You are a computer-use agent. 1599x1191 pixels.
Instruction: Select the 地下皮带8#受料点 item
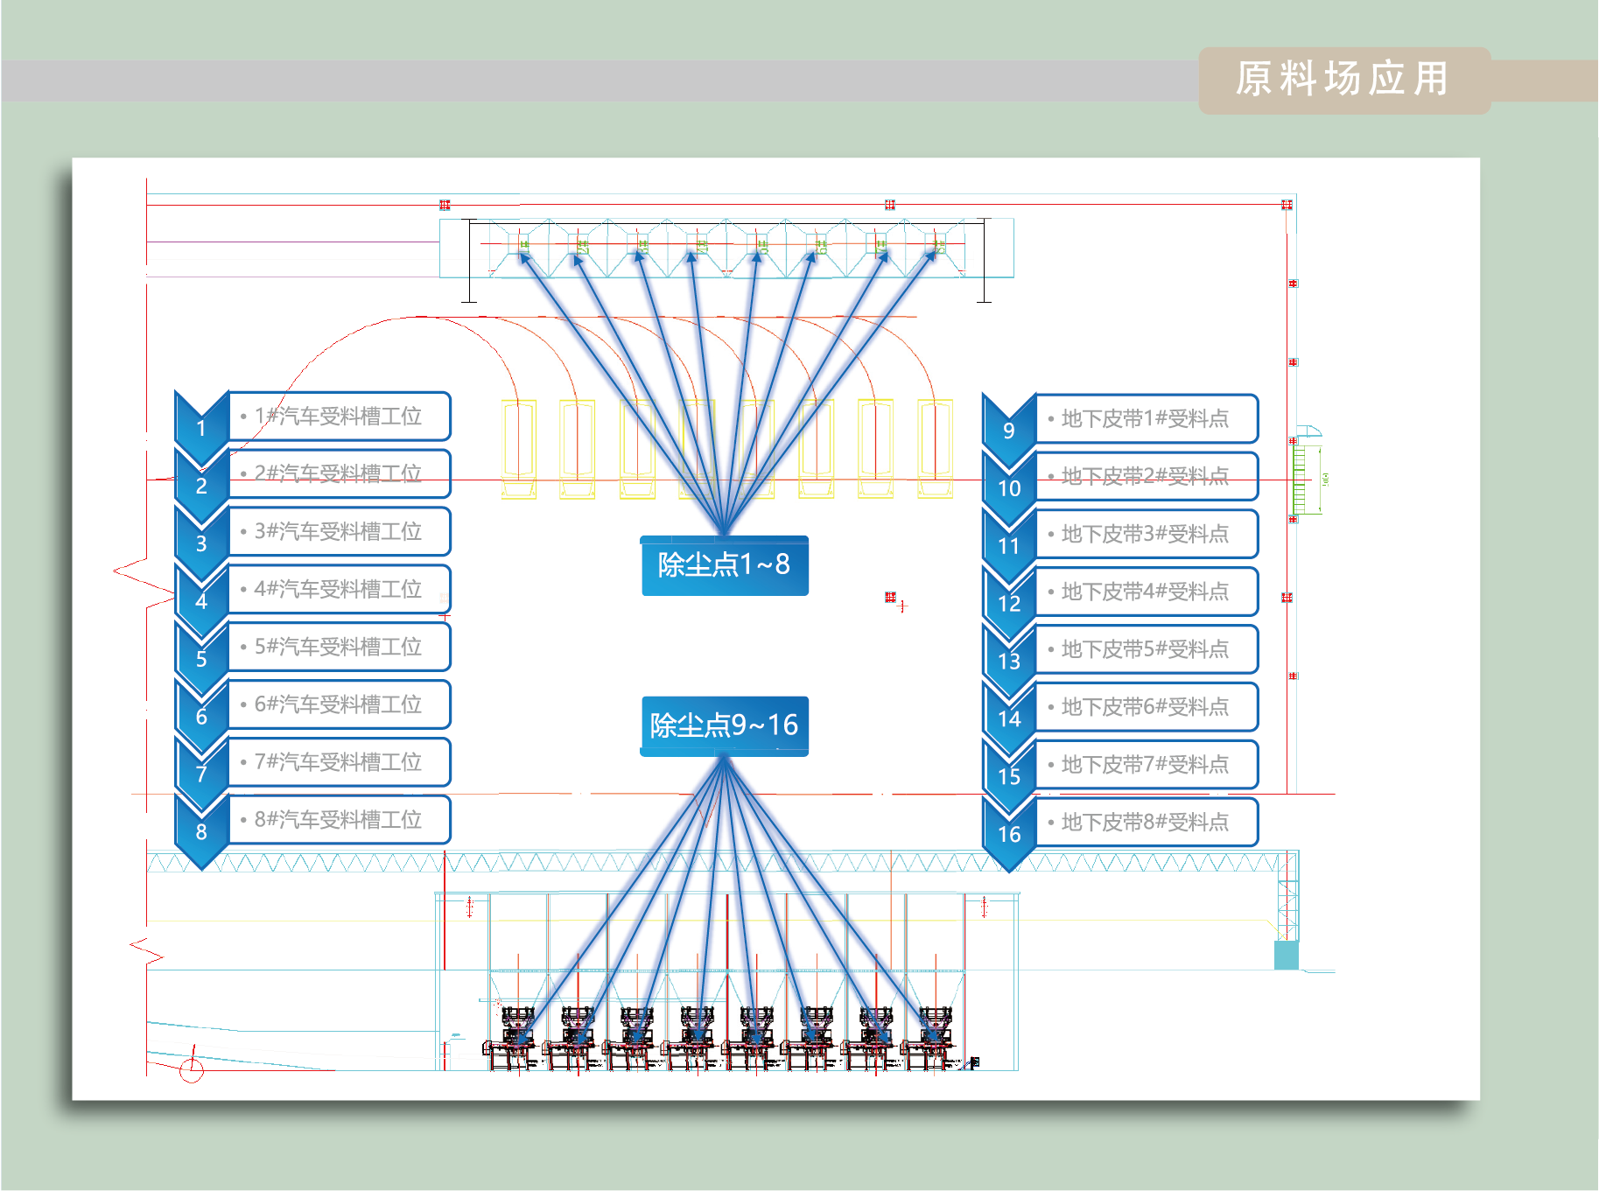coord(1147,823)
